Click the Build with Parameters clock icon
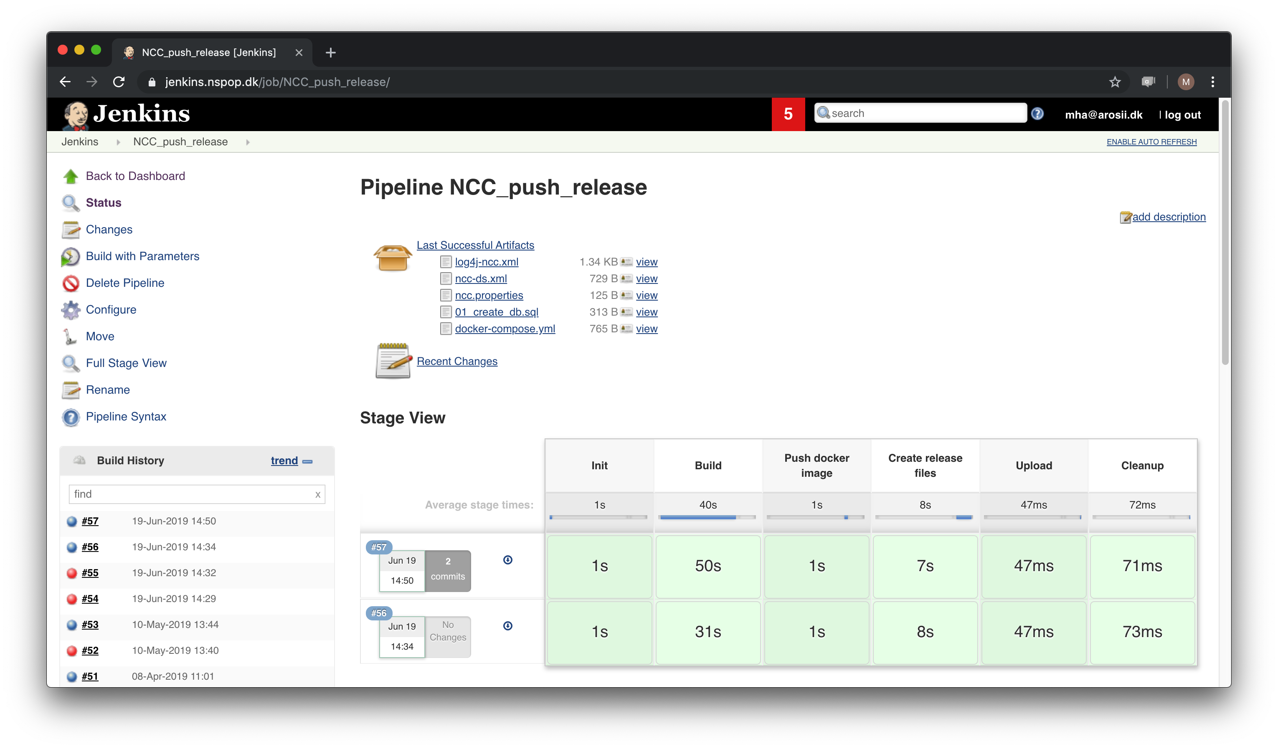Screen dimensions: 1278x749 tap(71, 256)
